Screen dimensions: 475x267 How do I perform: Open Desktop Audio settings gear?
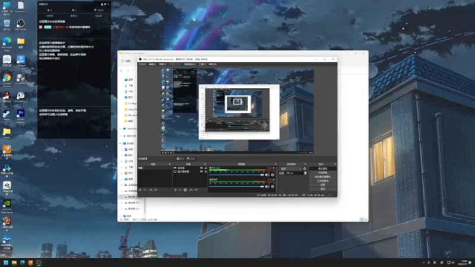point(273,186)
